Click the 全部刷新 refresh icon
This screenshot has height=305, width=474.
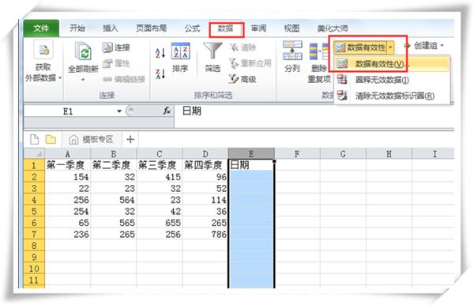coord(83,51)
